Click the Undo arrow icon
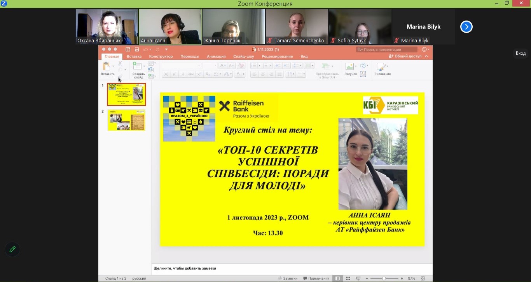Screen dimensions: 531x282 click(146, 49)
